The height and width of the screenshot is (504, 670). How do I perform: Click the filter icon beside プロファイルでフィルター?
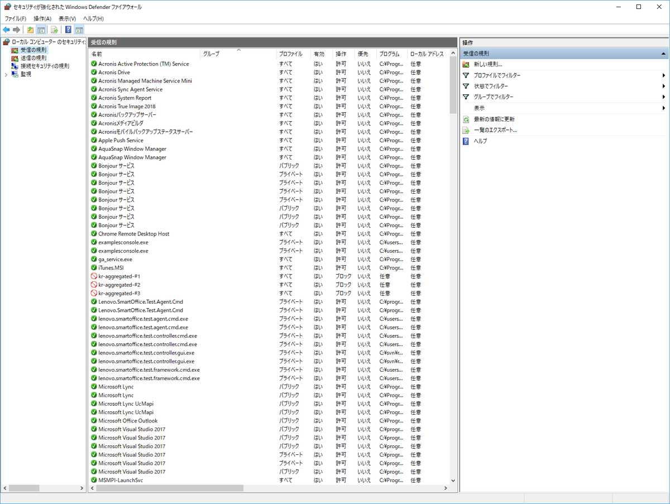[x=466, y=75]
